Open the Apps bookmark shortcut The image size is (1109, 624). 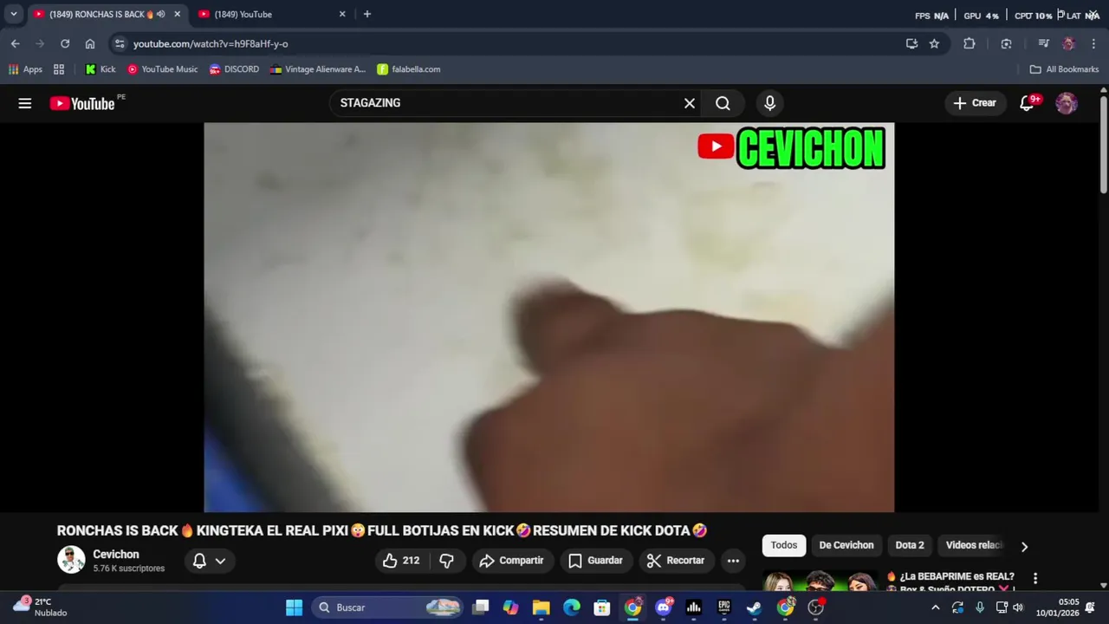[x=25, y=69]
